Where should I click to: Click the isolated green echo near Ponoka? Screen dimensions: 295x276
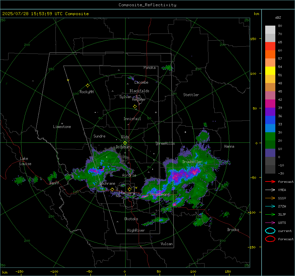(x=167, y=68)
